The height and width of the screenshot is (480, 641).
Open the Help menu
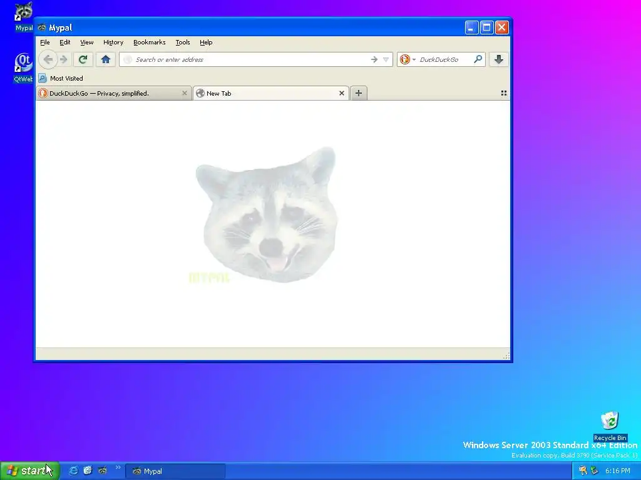coord(206,42)
